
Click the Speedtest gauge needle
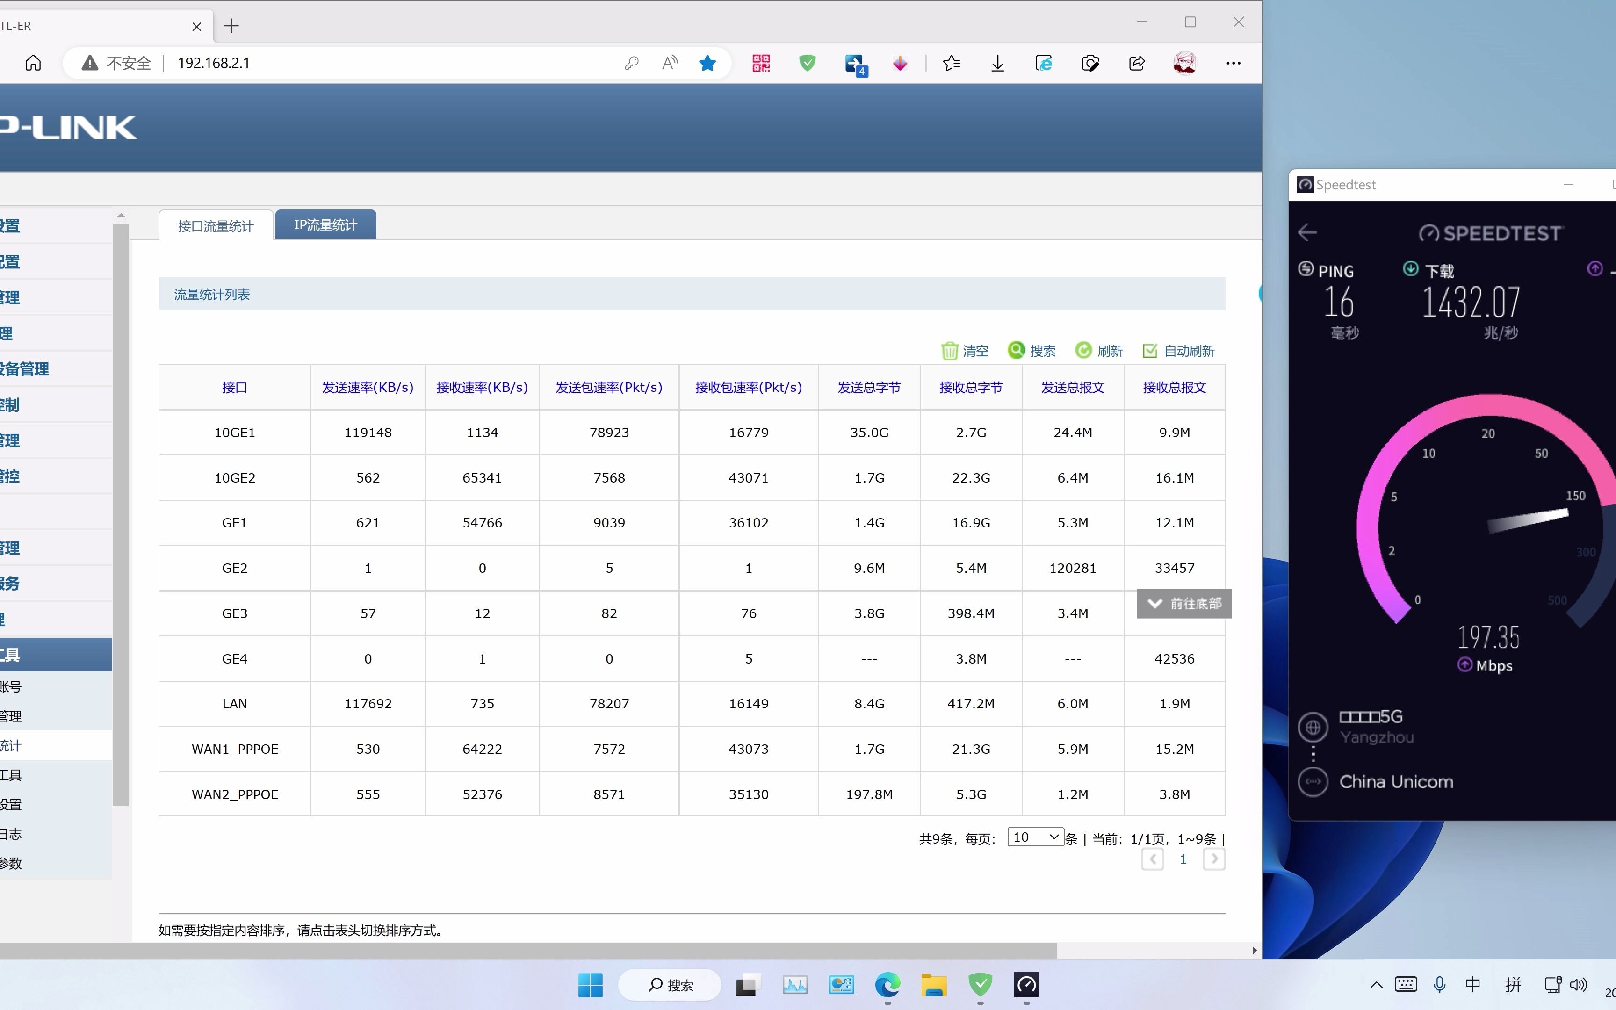pyautogui.click(x=1528, y=520)
